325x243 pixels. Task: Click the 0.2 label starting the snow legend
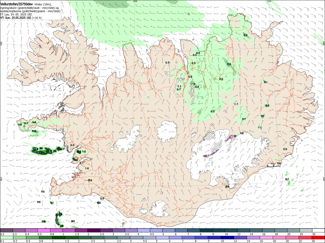click(x=2, y=234)
